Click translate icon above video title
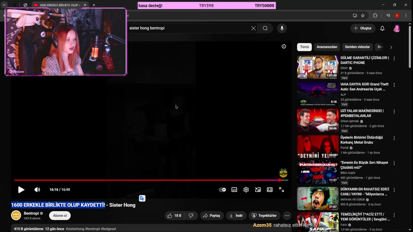Screen dimensions: 413x232 pyautogui.click(x=142, y=198)
